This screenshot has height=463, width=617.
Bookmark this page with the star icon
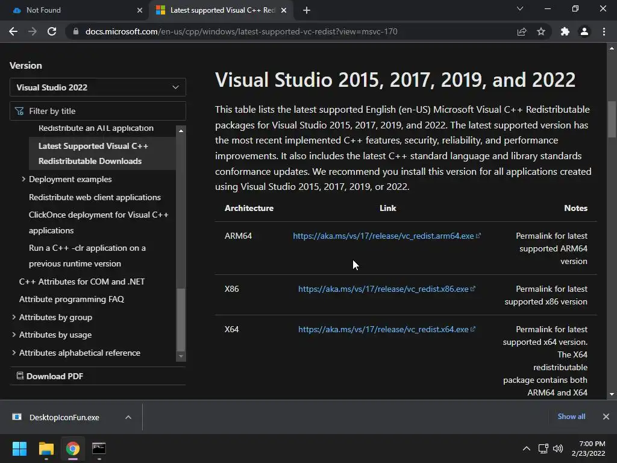[x=541, y=31]
